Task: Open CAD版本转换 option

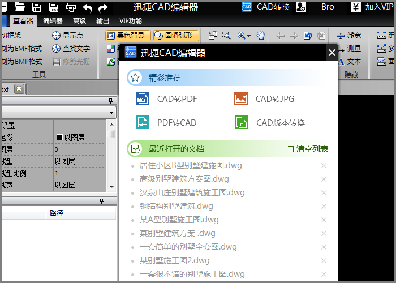Action: (x=270, y=123)
